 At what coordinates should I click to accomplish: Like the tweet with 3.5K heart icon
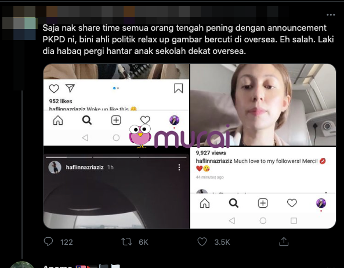(202, 242)
